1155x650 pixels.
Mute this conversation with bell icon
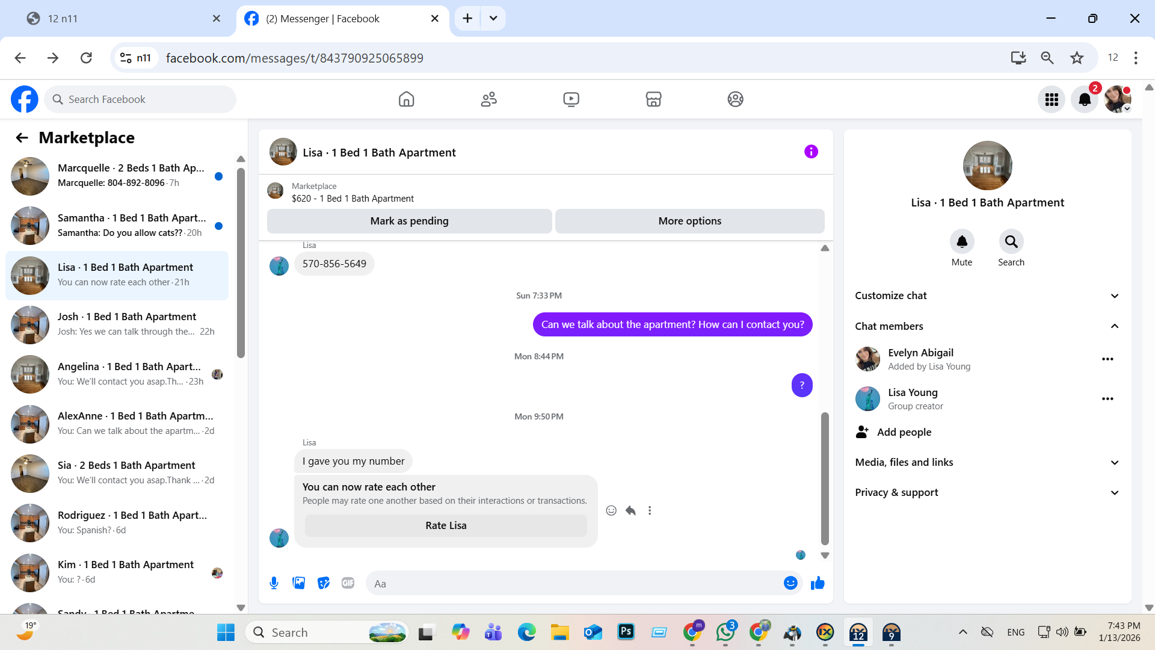(961, 242)
